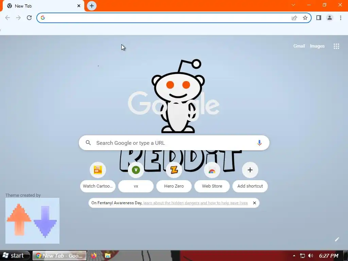Reload the current page
This screenshot has width=348, height=261.
click(29, 18)
